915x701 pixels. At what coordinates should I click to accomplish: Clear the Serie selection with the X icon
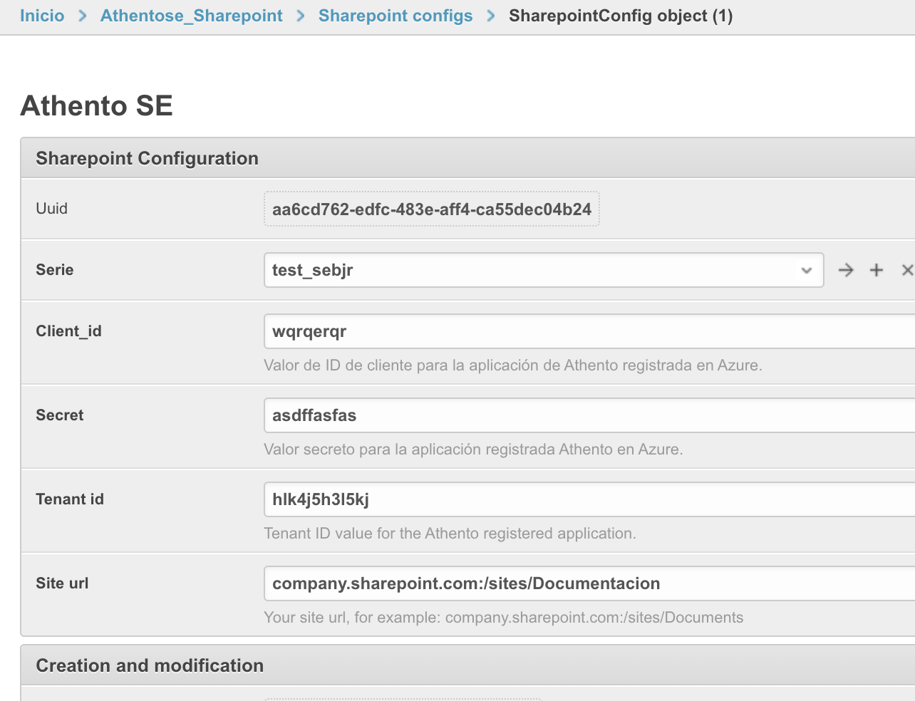coord(906,270)
